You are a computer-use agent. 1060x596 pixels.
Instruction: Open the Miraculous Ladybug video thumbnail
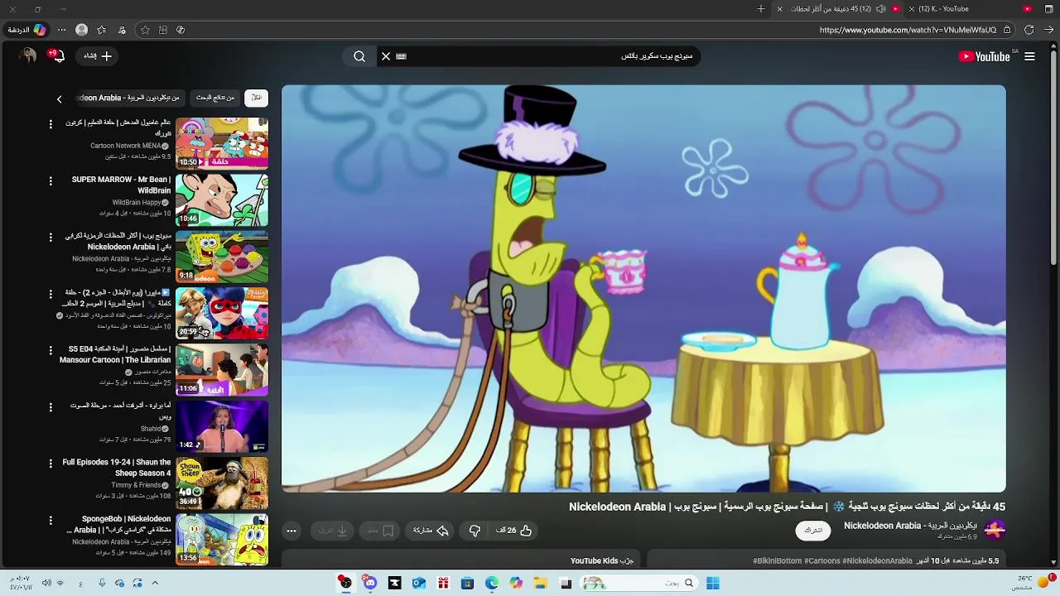[x=222, y=313]
